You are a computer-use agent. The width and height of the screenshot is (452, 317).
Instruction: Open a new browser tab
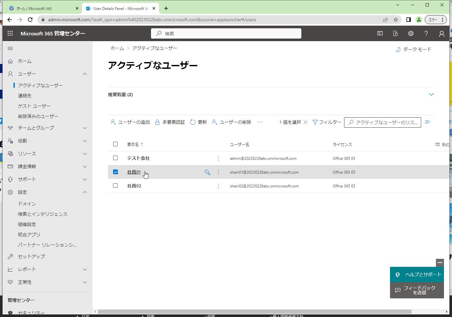coord(166,8)
